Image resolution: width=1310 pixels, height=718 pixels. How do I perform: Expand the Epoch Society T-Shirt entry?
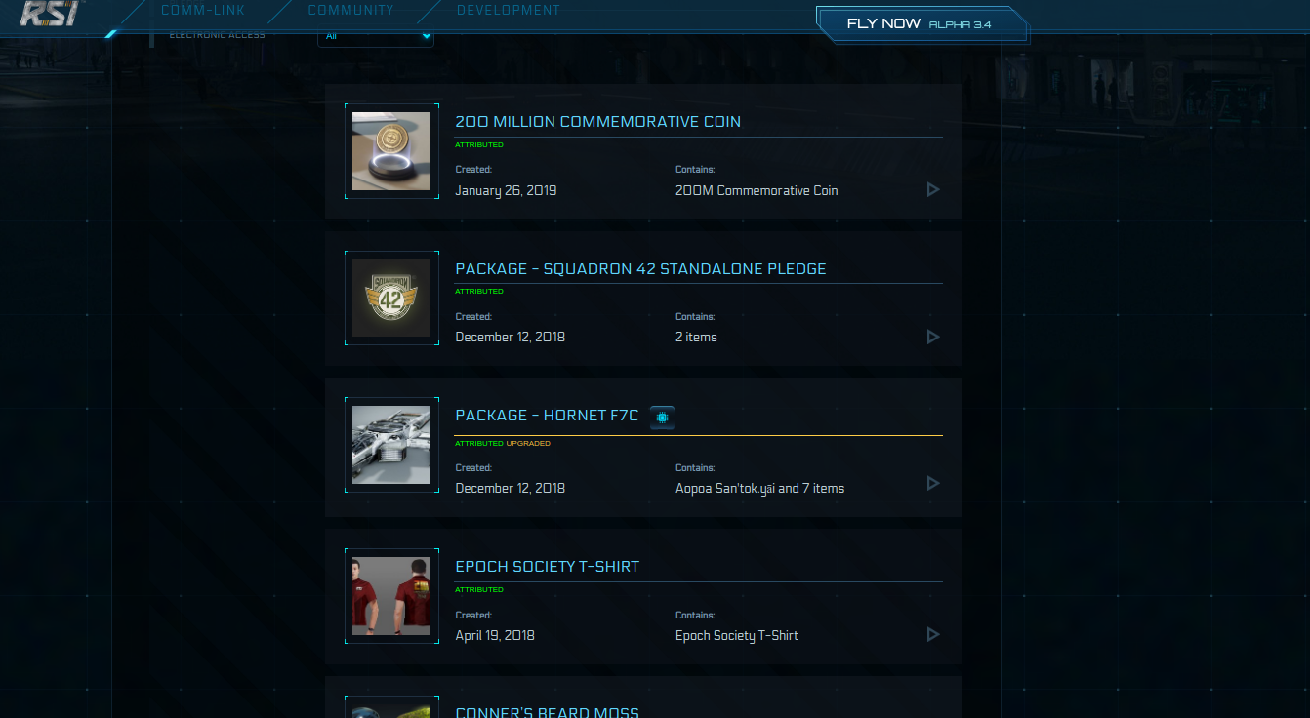coord(933,634)
